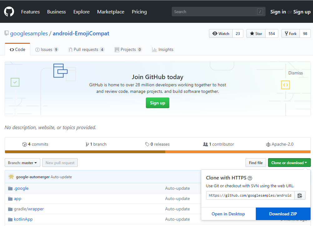Collapse the Clone or download dropdown
The width and height of the screenshot is (313, 226).
289,163
